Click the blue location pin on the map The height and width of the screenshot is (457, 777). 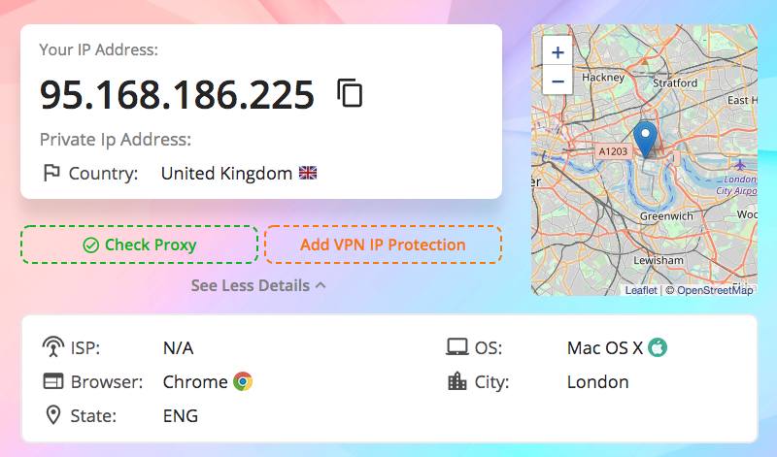coord(645,140)
